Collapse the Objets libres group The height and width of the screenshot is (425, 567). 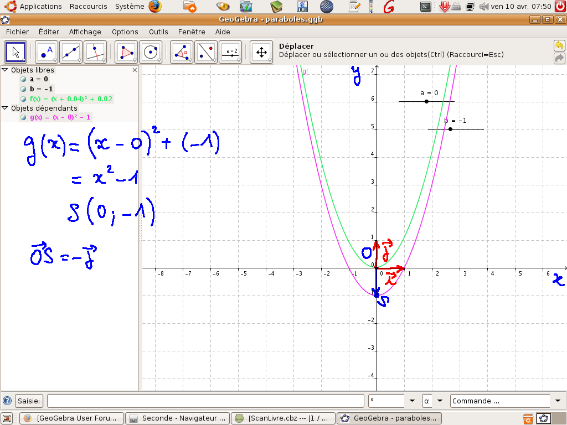[5, 70]
